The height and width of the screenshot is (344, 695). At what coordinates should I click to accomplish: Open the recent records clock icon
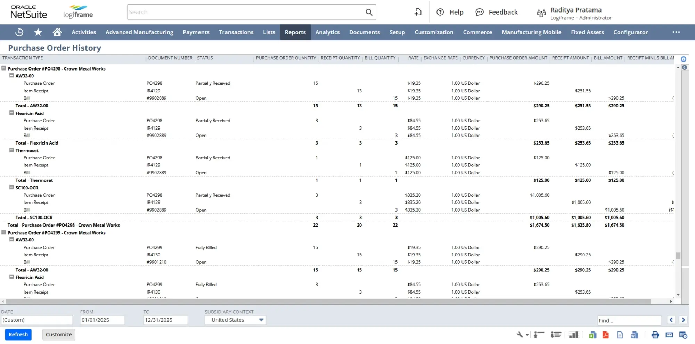coord(19,32)
